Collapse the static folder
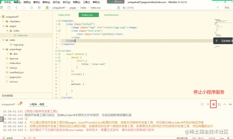 click(3, 40)
